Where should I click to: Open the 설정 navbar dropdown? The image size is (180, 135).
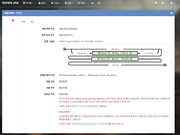pyautogui.click(x=69, y=3)
